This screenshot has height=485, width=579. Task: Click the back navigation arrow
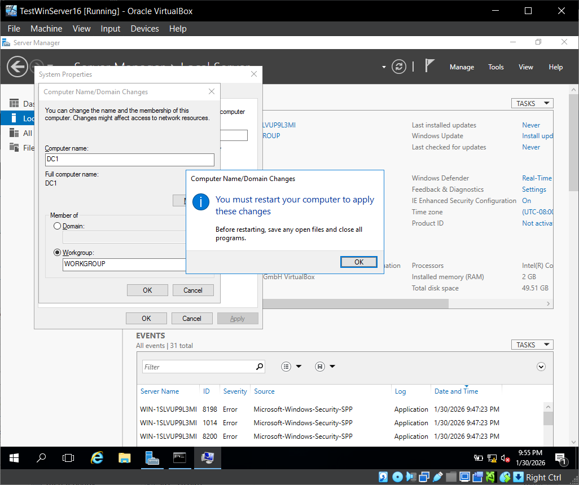17,67
